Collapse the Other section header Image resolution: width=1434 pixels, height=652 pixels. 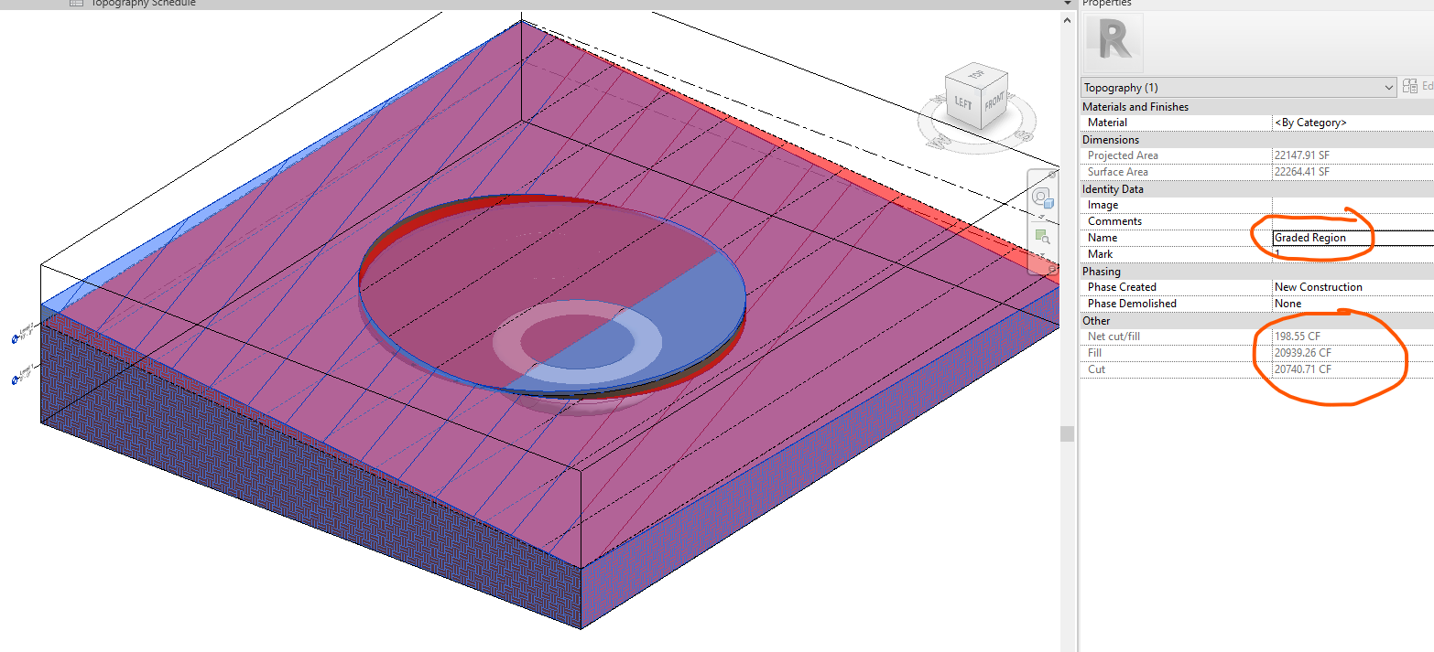pos(1256,320)
